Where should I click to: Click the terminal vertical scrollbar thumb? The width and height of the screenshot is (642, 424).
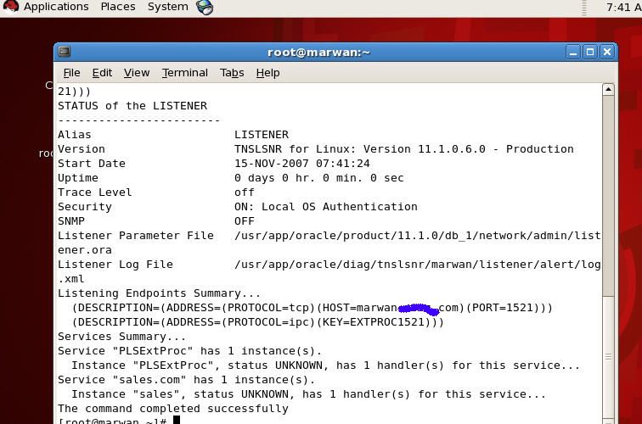click(608, 356)
